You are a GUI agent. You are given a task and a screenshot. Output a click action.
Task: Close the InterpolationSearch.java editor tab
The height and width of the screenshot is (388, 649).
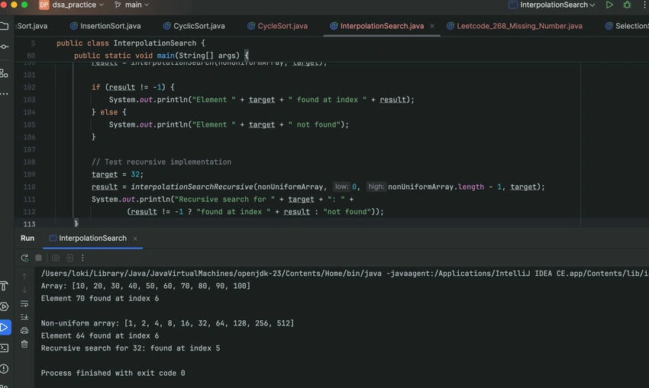tap(432, 26)
